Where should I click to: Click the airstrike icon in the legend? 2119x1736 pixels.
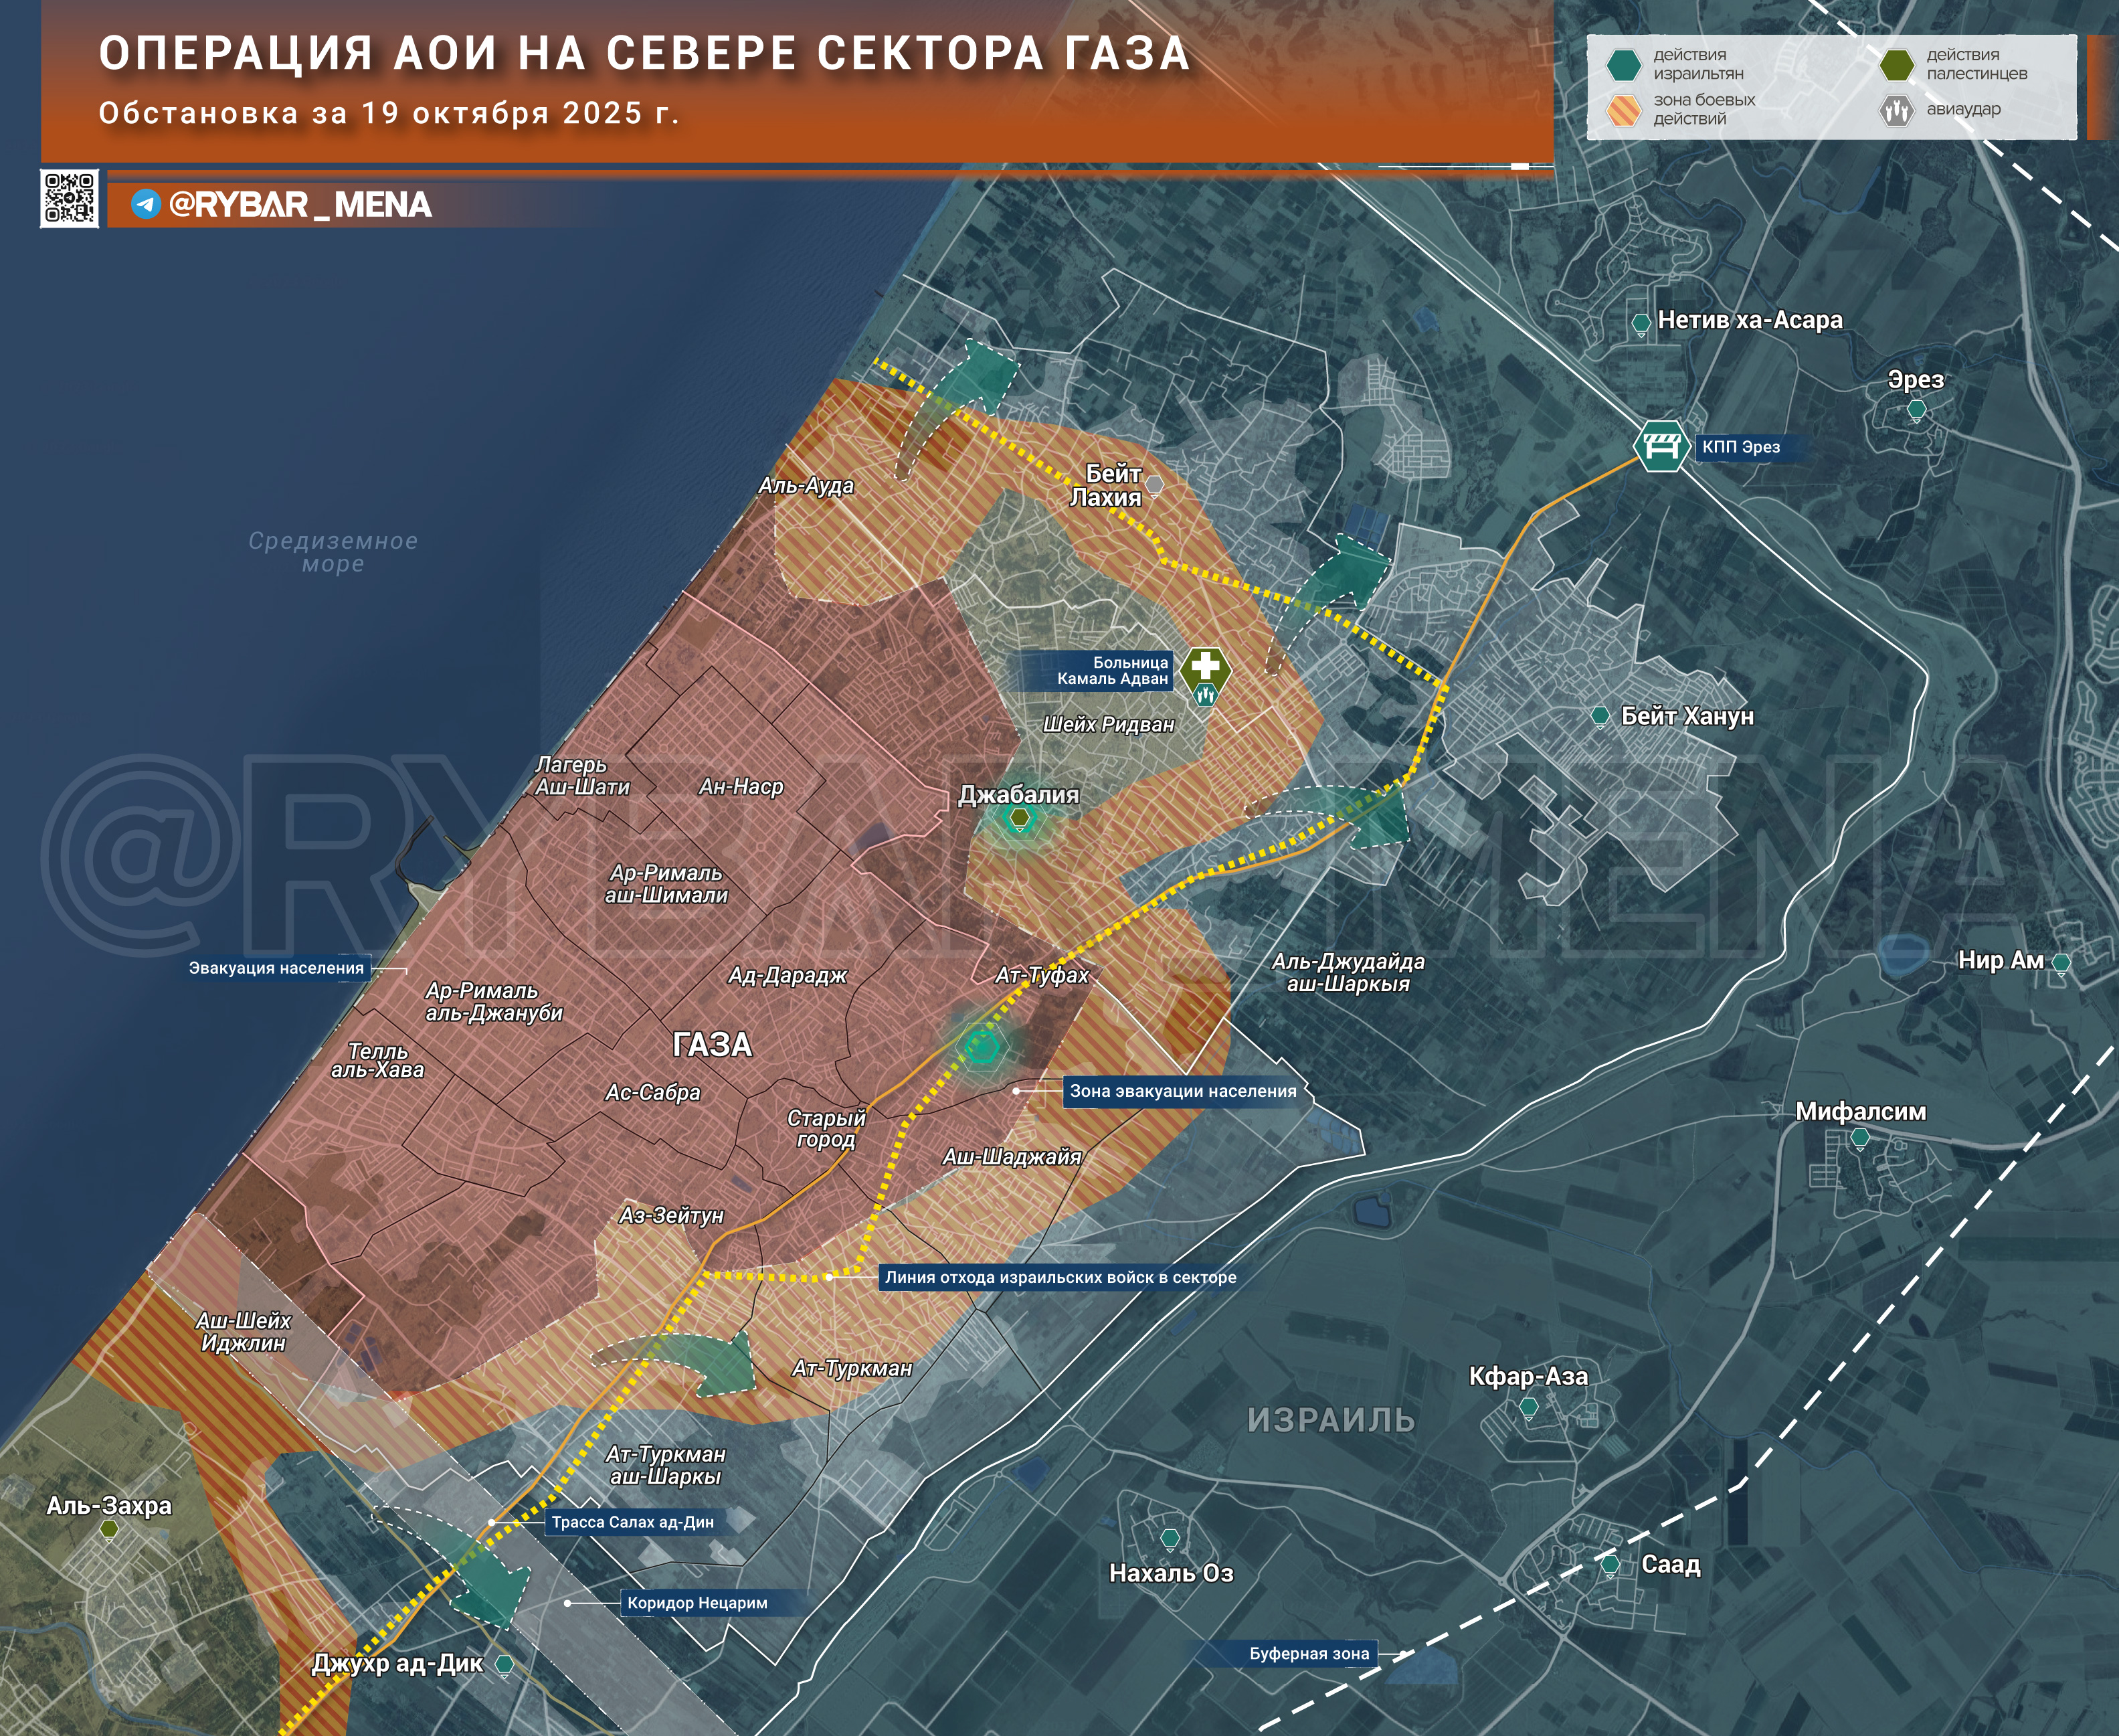(1895, 109)
